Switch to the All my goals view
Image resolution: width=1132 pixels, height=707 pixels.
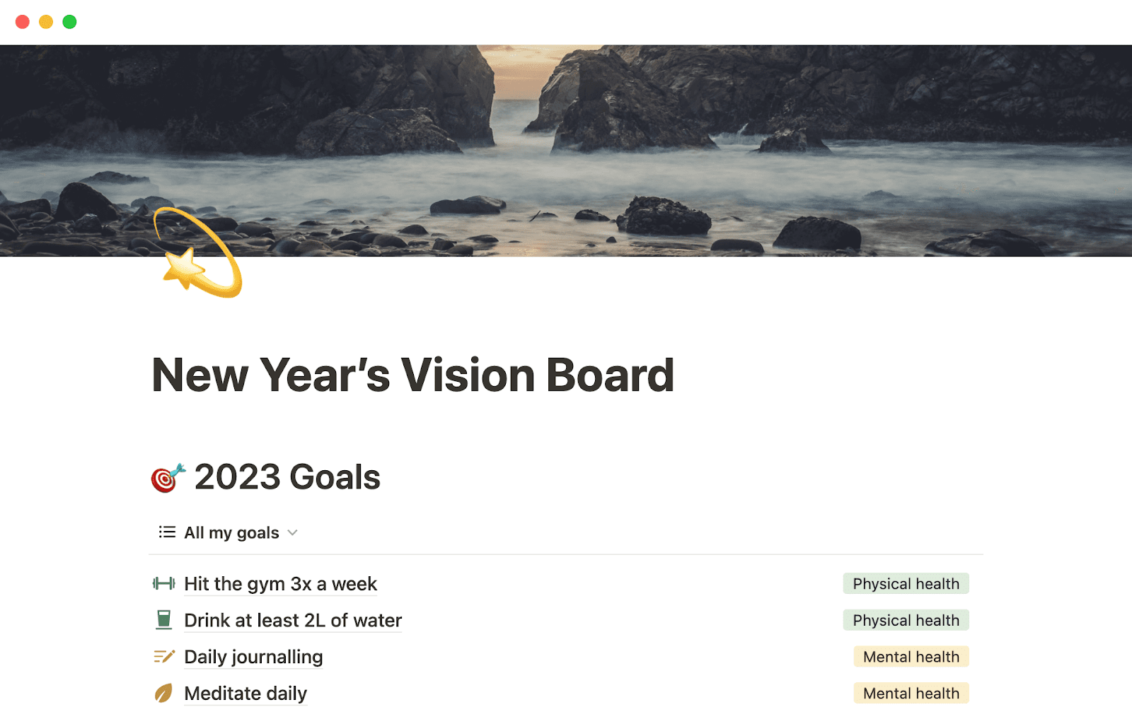pos(231,532)
